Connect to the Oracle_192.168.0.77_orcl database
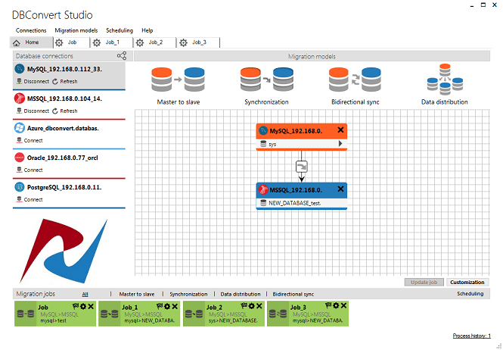Viewport: 503px width, 350px height. 29,170
